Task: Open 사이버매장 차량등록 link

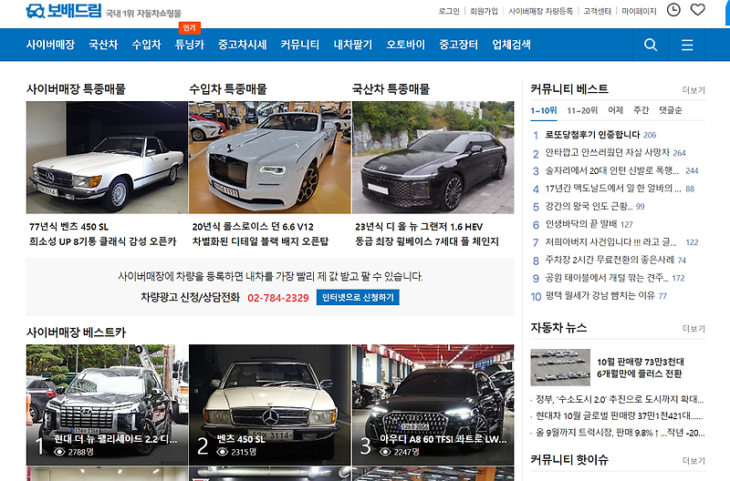Action: pos(540,11)
